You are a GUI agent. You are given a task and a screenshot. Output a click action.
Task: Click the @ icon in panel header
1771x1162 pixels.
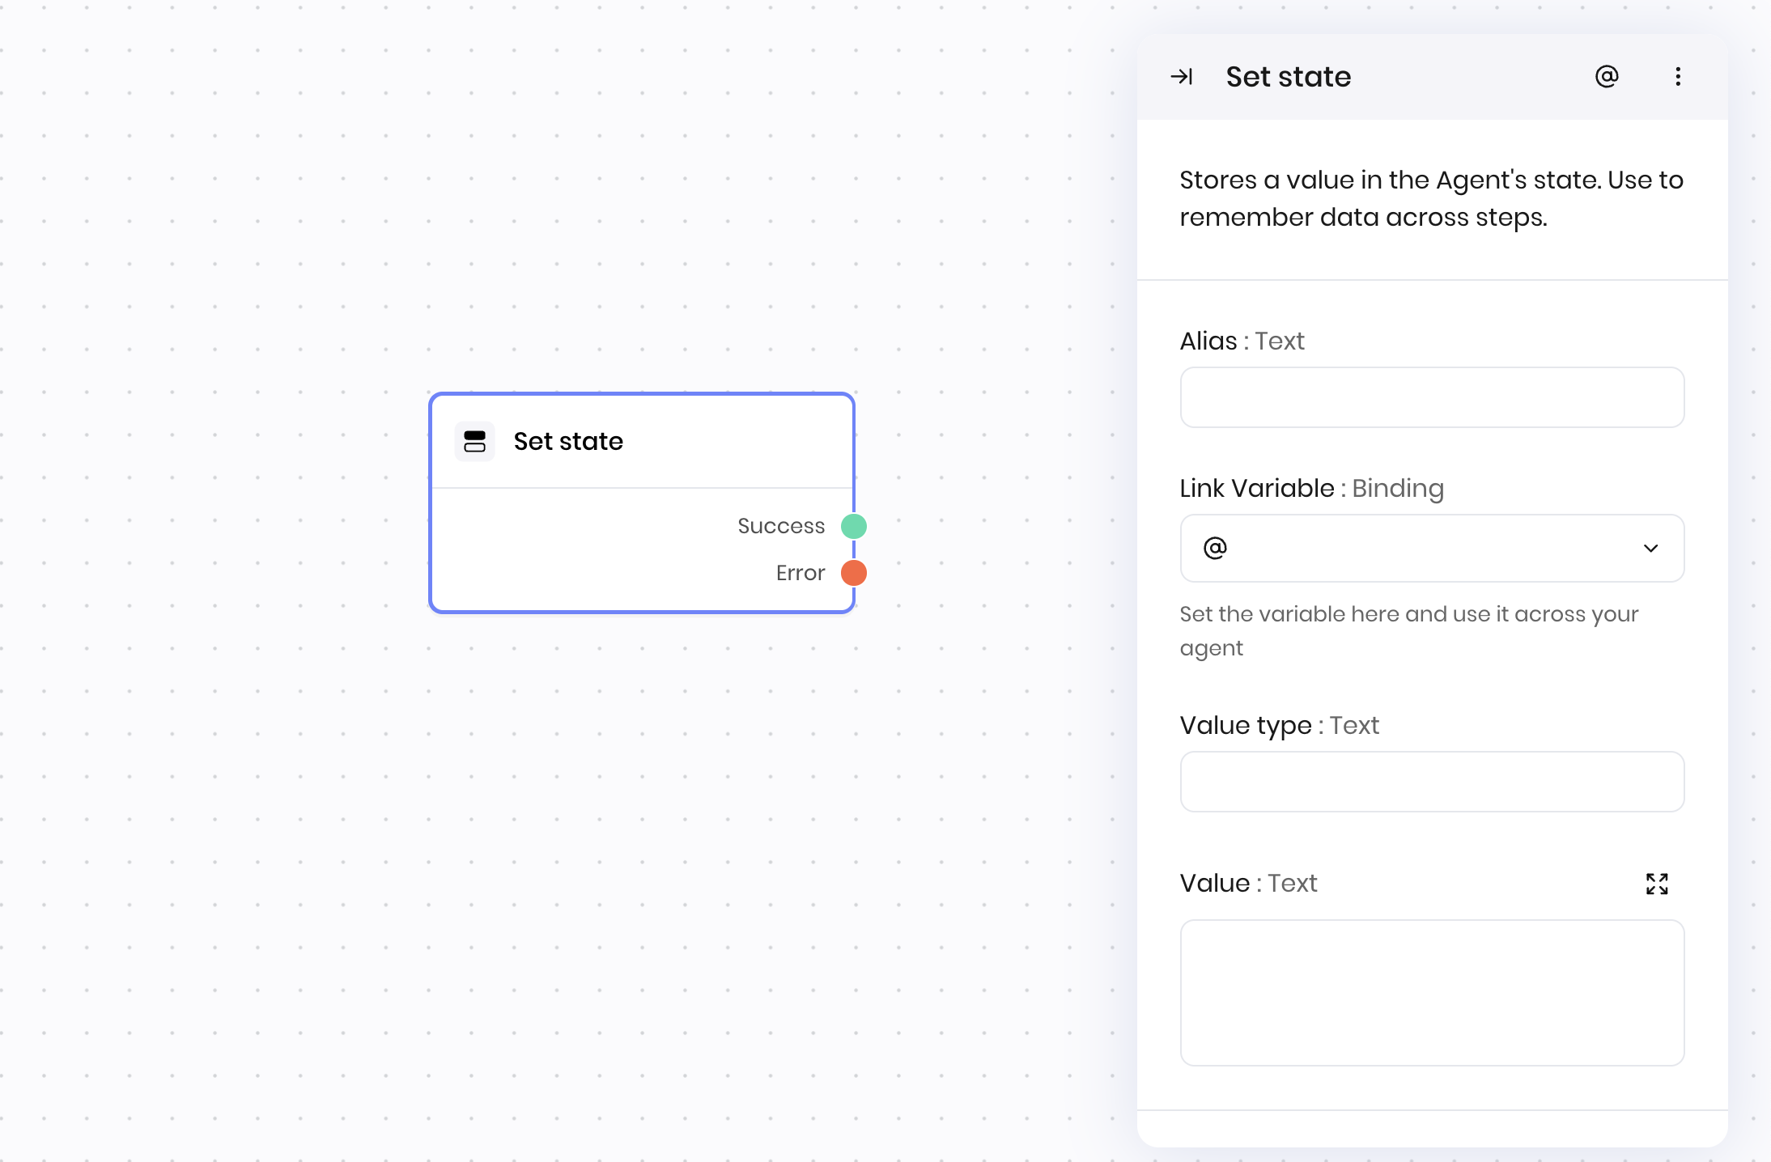click(x=1607, y=77)
